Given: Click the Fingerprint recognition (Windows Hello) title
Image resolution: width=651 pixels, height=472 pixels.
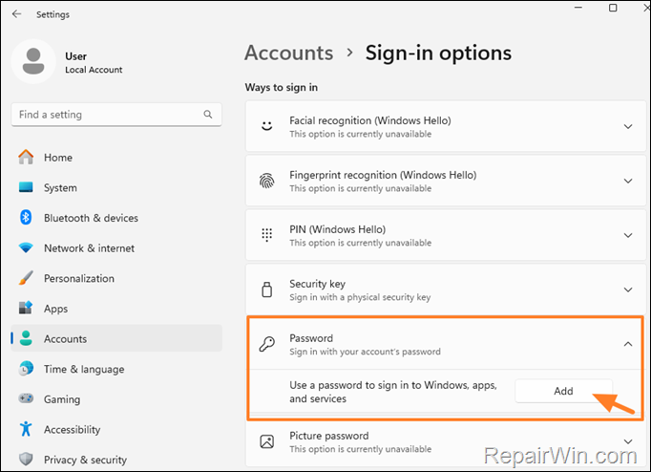Looking at the screenshot, I should (383, 175).
